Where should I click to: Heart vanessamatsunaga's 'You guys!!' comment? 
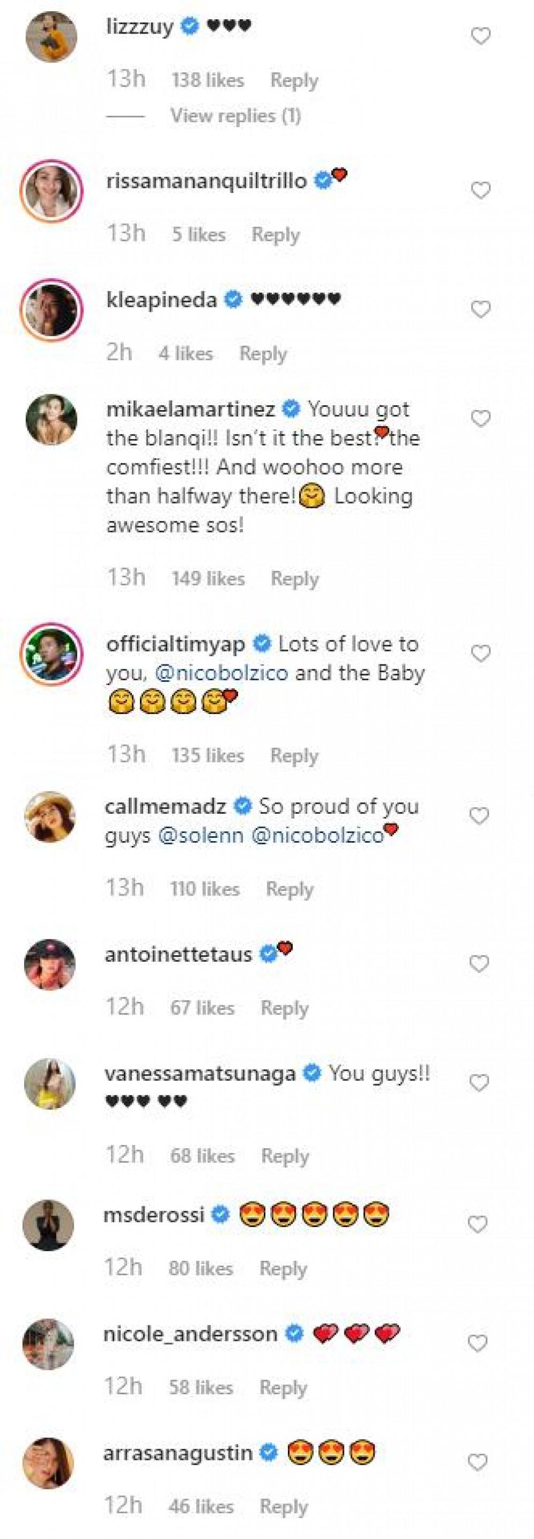480,1082
